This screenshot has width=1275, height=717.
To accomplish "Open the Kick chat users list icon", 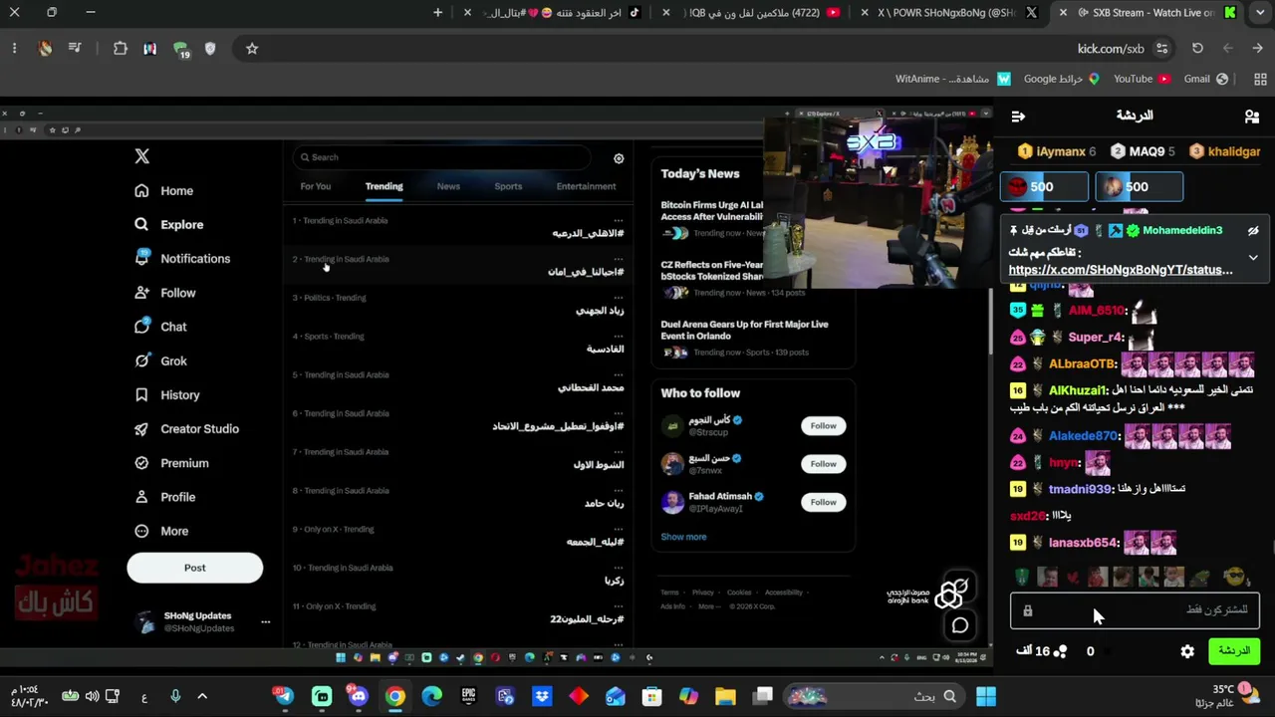I will [1252, 117].
